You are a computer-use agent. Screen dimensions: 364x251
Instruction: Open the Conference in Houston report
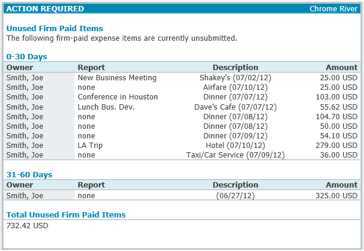click(118, 97)
